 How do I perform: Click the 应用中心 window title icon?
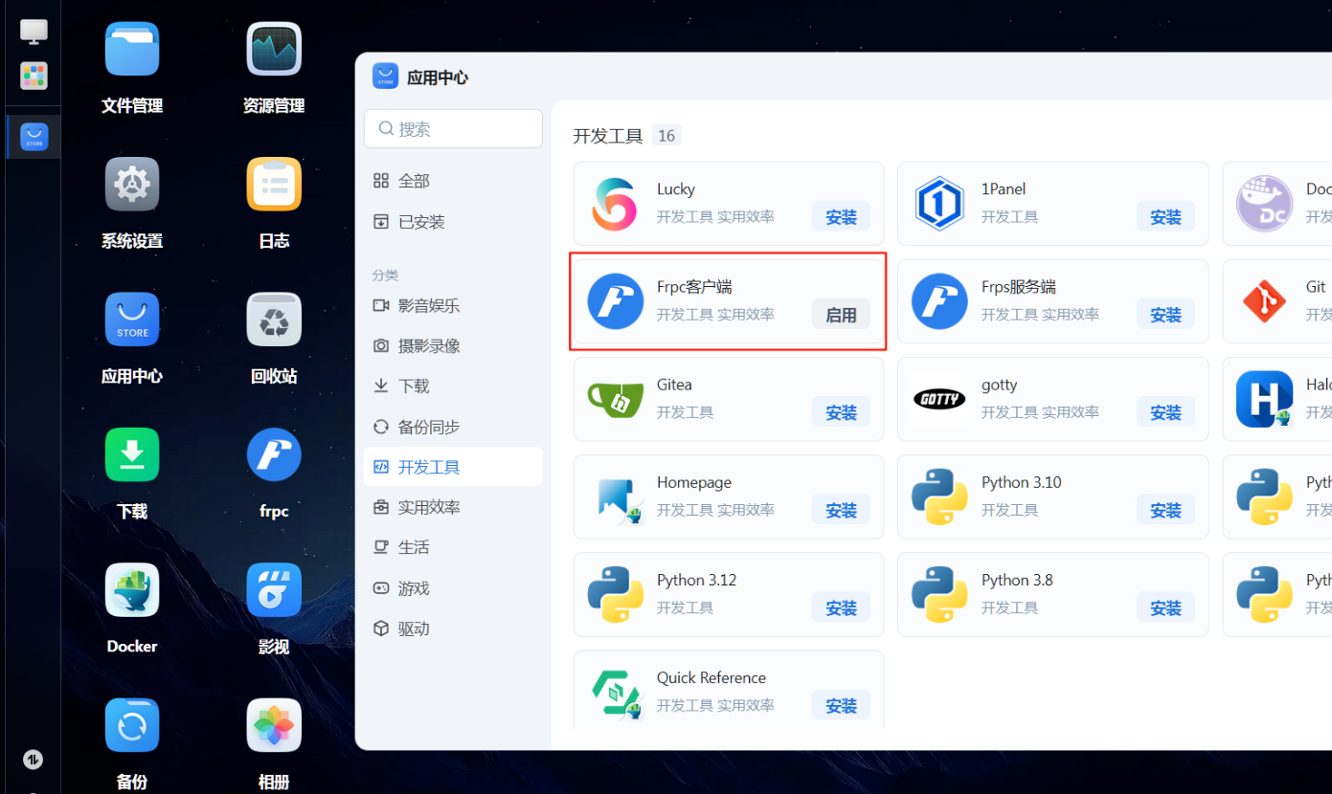[385, 77]
